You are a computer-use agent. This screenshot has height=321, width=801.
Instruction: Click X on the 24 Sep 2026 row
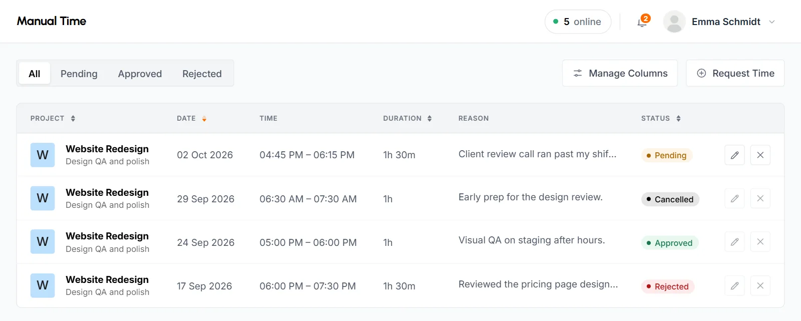point(760,242)
